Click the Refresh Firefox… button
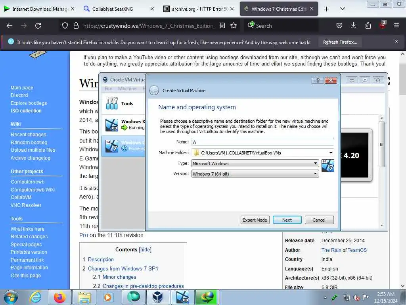The height and width of the screenshot is (305, 406). click(x=340, y=42)
